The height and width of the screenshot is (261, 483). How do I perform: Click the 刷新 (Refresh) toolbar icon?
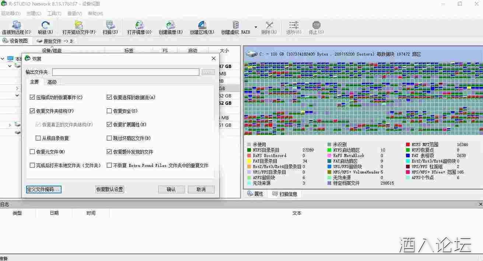45,25
